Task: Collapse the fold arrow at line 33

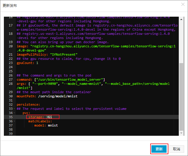Action: 14,109
